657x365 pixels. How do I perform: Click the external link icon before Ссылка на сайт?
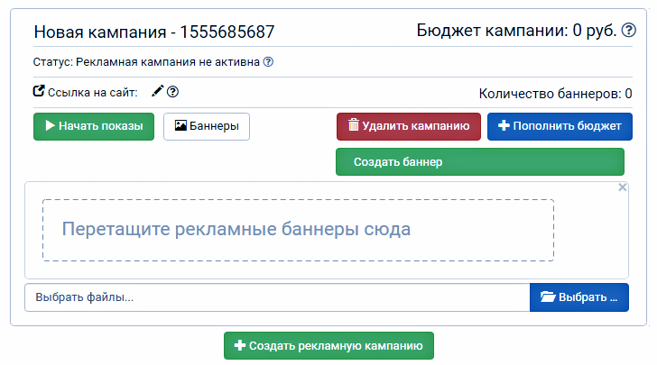[x=39, y=91]
